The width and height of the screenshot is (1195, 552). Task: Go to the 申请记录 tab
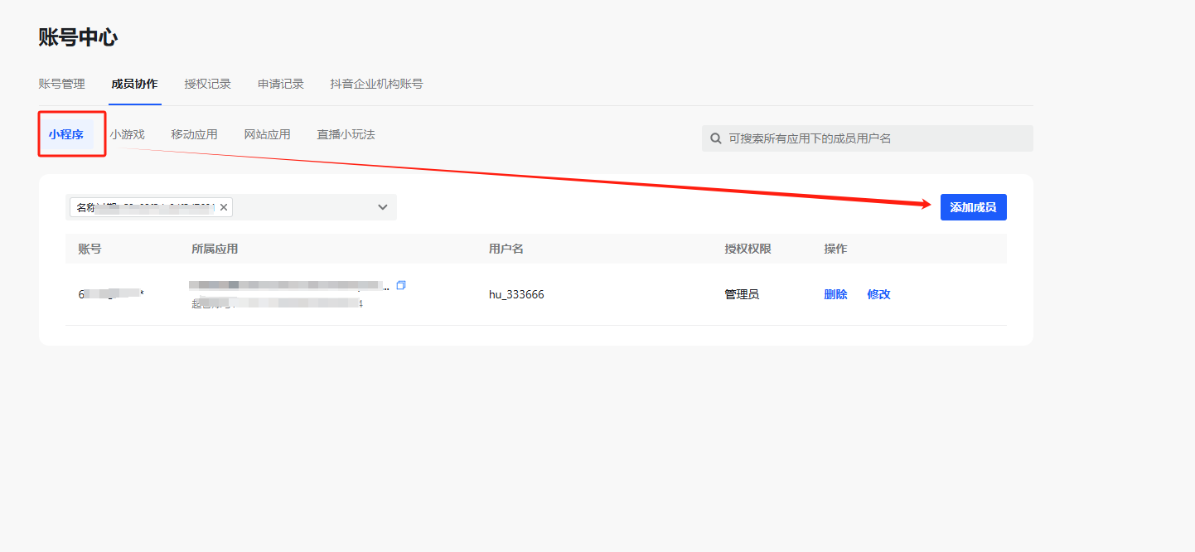click(280, 84)
